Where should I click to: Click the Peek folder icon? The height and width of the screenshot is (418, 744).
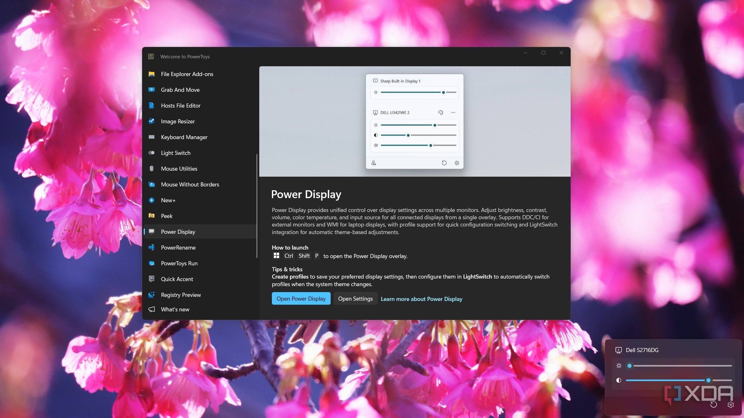pyautogui.click(x=152, y=216)
